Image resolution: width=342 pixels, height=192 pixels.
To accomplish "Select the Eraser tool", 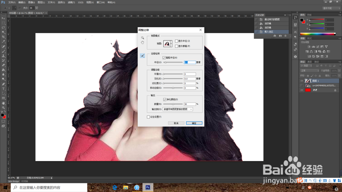I will [x=3, y=65].
